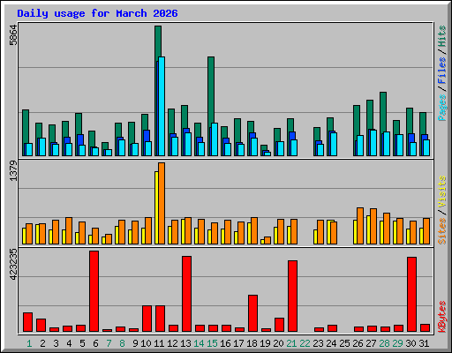This screenshot has height=353, width=452.
Task: Click the green 'Hits' legend label
Action: point(442,36)
